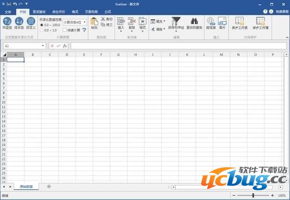Click the zoom slider in status bar
Image resolution: width=290 pixels, height=200 pixels.
(253, 196)
